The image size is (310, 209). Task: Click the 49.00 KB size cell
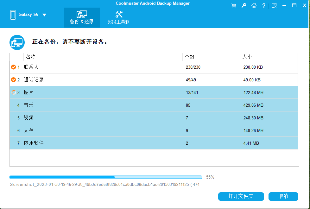(252, 80)
